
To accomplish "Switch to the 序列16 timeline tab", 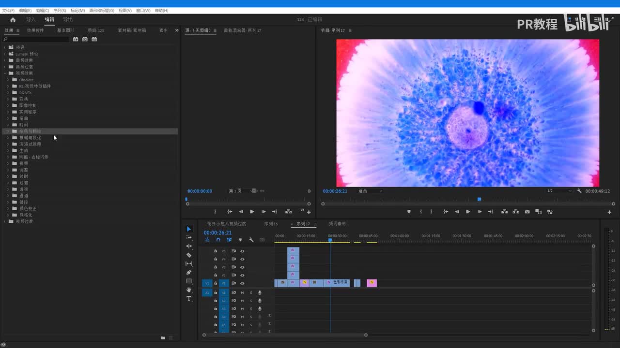I will pos(271,224).
